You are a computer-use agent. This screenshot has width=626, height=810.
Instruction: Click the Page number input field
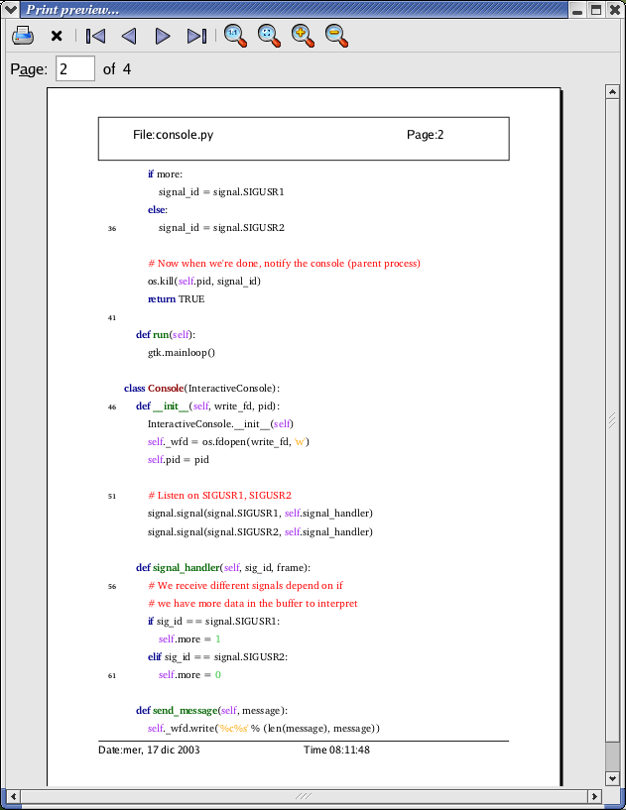point(75,68)
